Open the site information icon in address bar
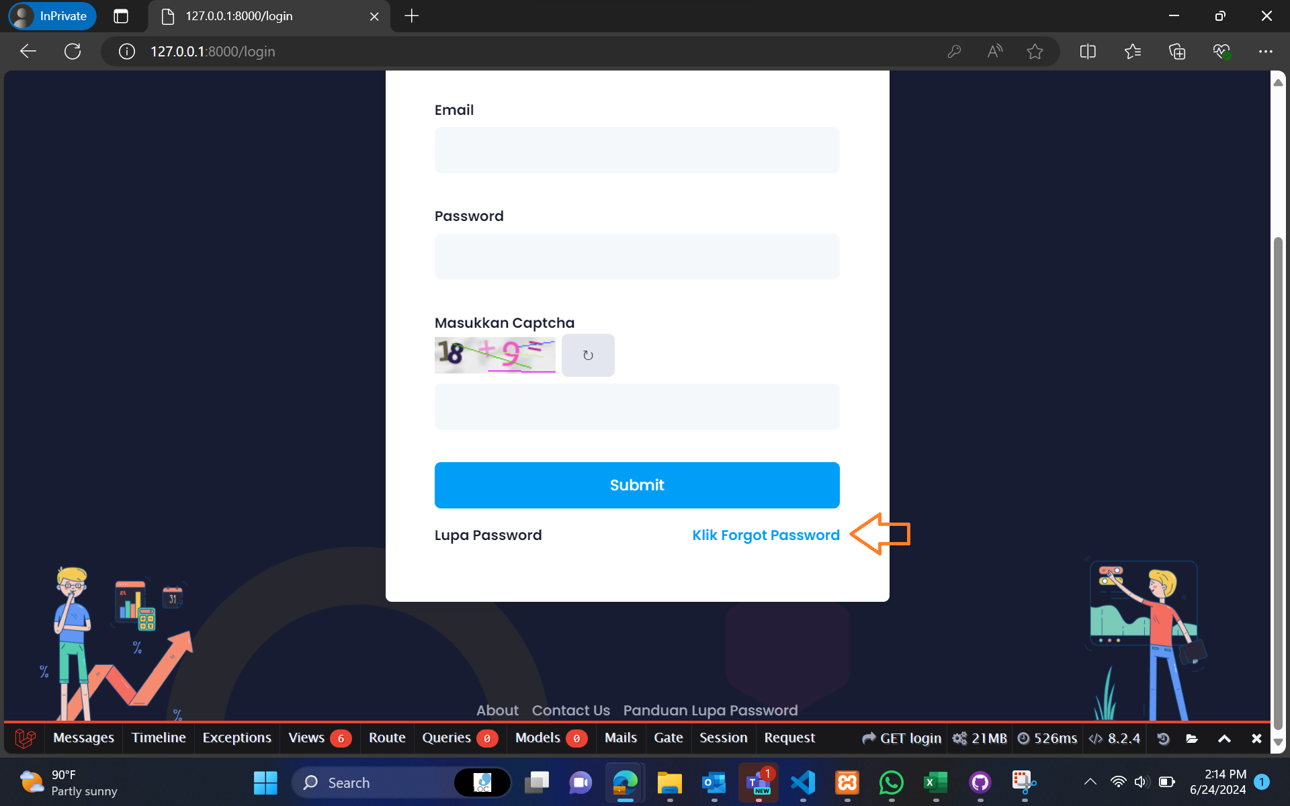Image resolution: width=1290 pixels, height=806 pixels. point(127,52)
